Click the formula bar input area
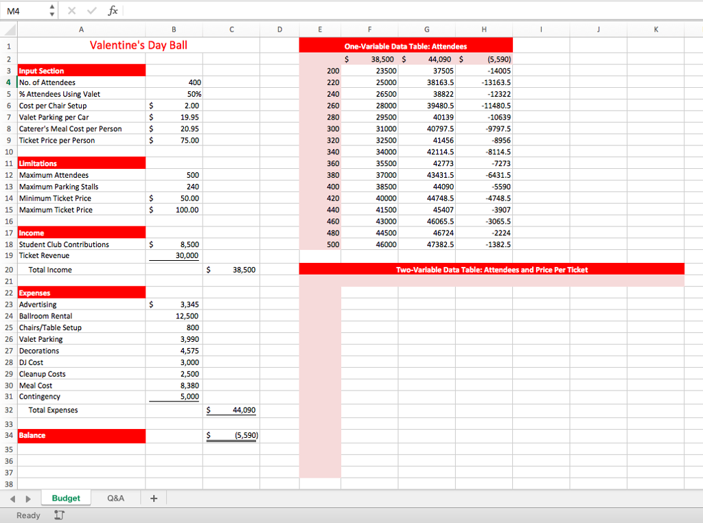The width and height of the screenshot is (703, 523). tap(275, 10)
